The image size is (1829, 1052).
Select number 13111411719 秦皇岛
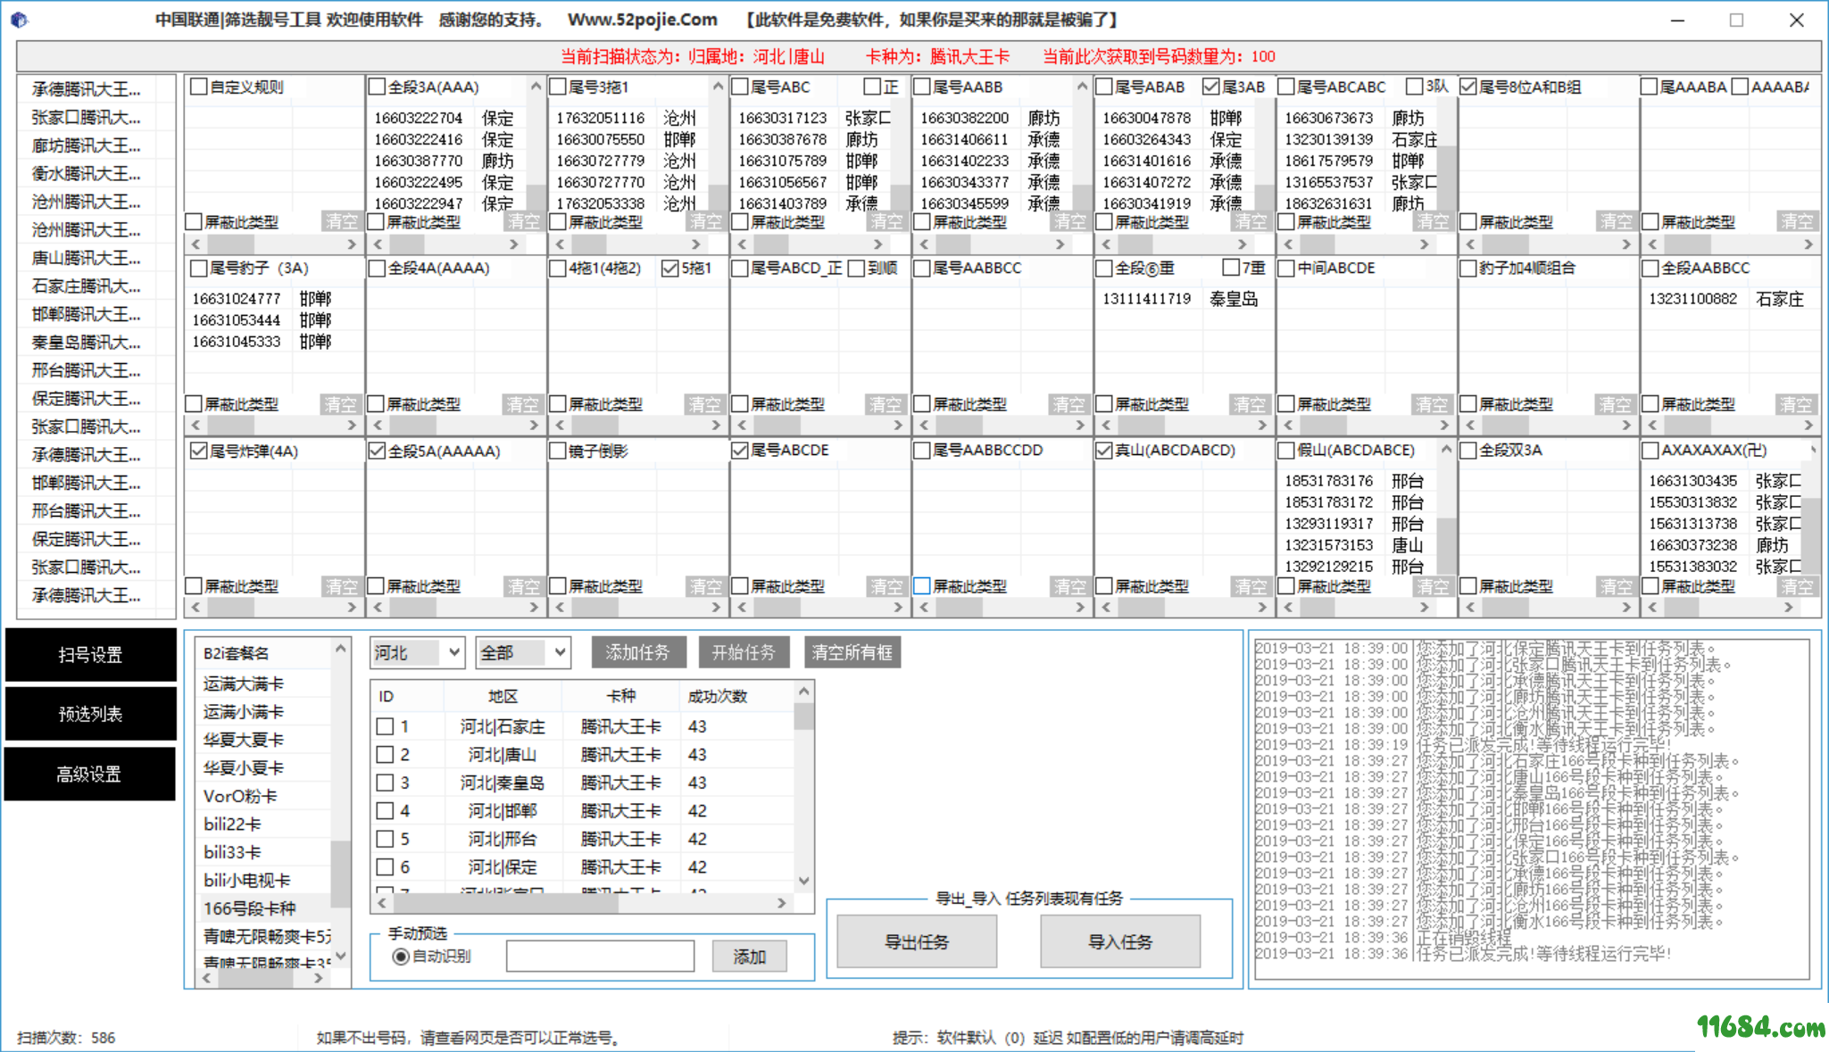pyautogui.click(x=1180, y=298)
